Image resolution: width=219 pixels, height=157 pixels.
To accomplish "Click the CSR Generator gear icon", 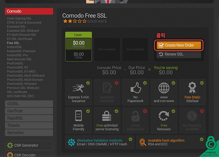I will coord(10,145).
